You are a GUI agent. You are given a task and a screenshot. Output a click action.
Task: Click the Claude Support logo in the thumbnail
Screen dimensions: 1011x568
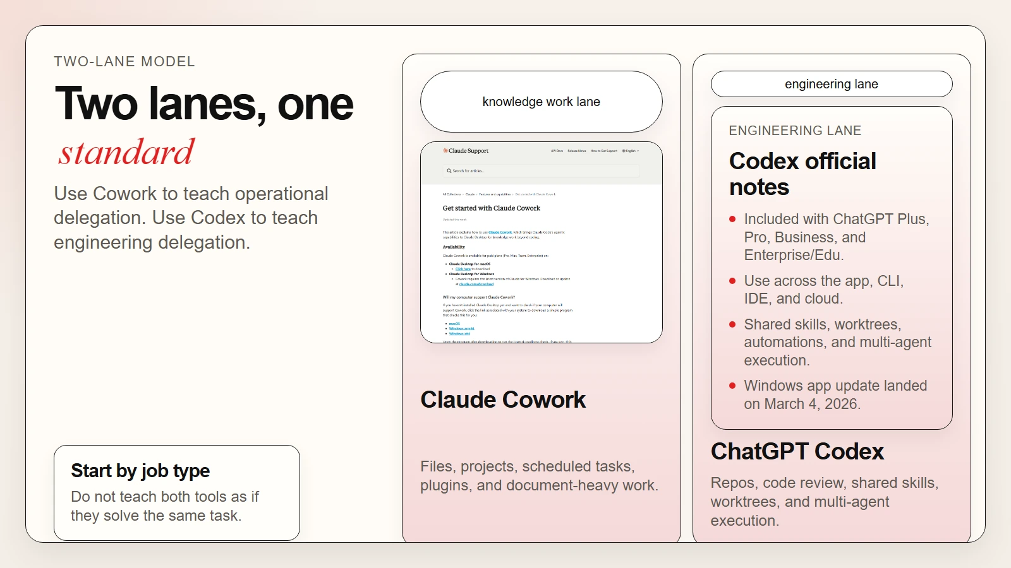pos(466,151)
